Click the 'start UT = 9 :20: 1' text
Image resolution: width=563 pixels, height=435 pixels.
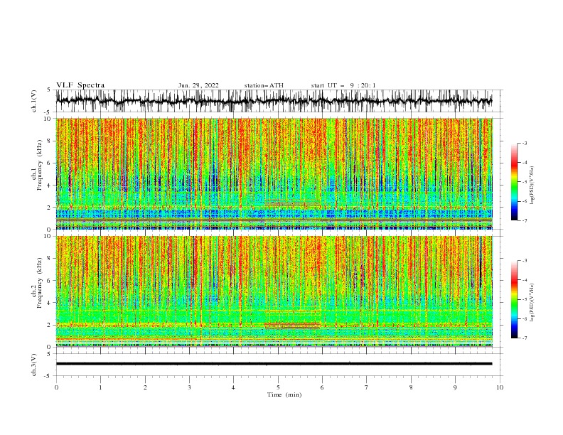pyautogui.click(x=343, y=85)
